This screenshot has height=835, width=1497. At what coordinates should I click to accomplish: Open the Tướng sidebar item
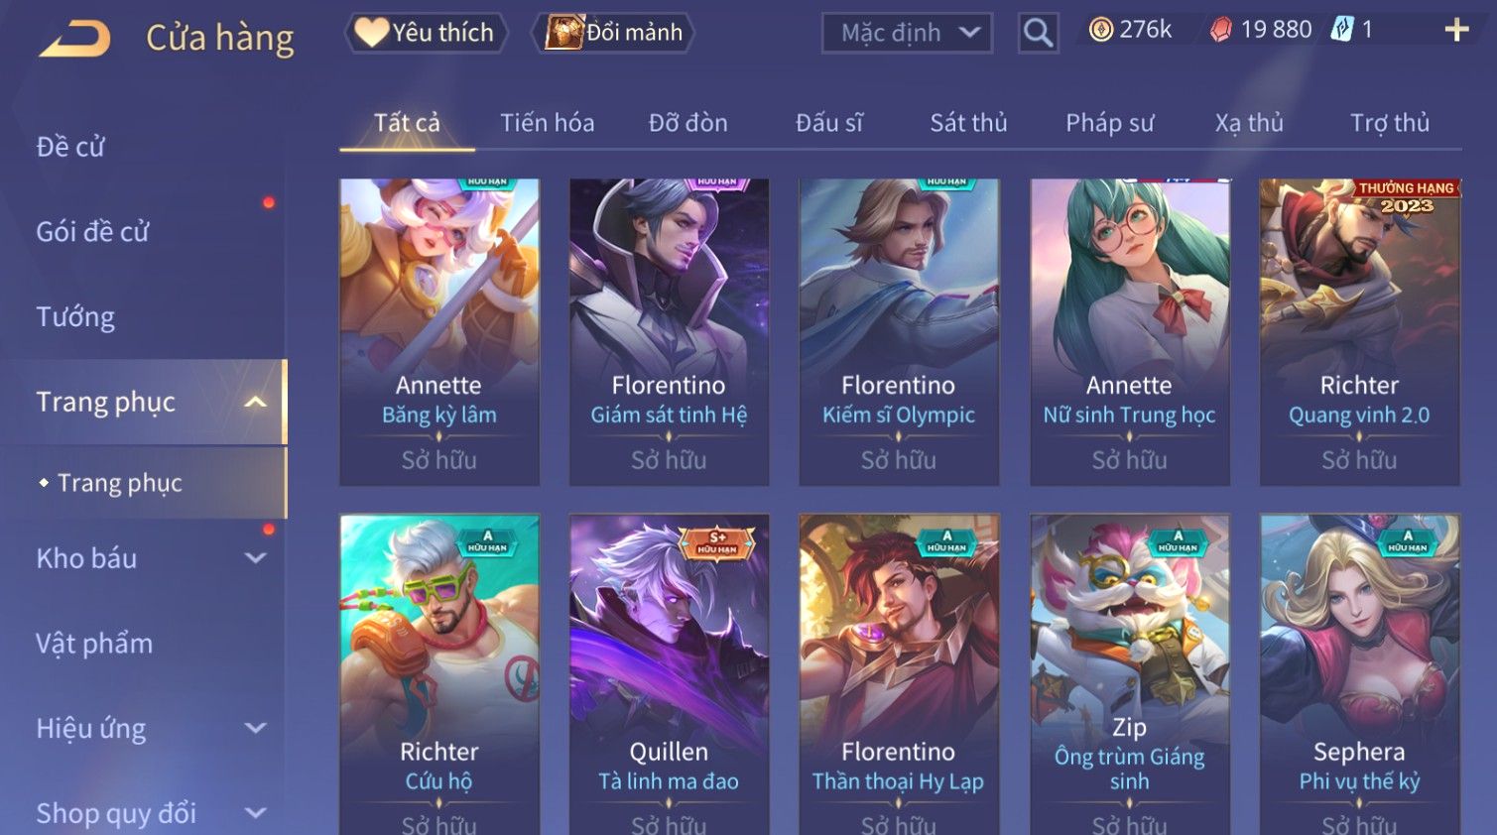(x=75, y=317)
